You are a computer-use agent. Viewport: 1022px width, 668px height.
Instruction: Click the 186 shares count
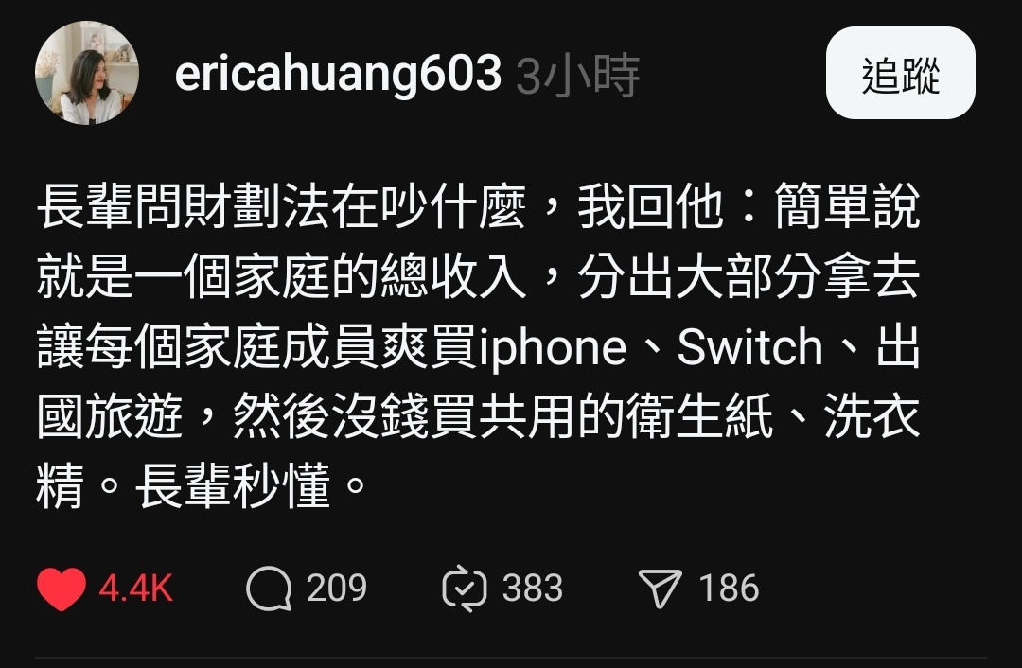(x=730, y=589)
